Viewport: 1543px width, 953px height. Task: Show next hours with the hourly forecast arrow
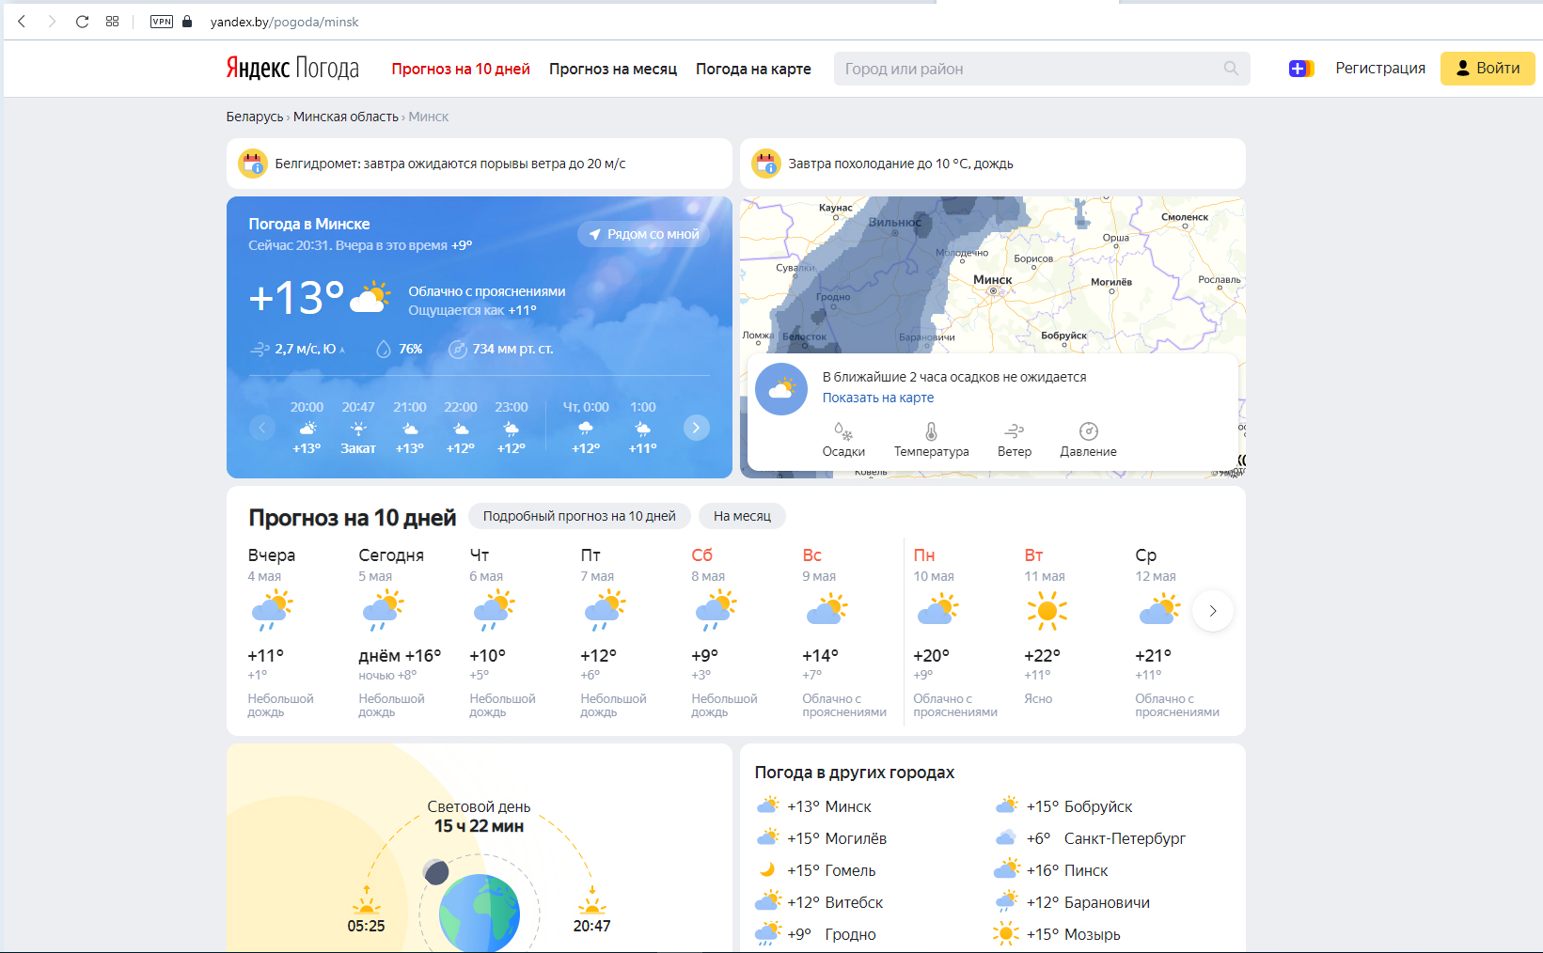[696, 428]
